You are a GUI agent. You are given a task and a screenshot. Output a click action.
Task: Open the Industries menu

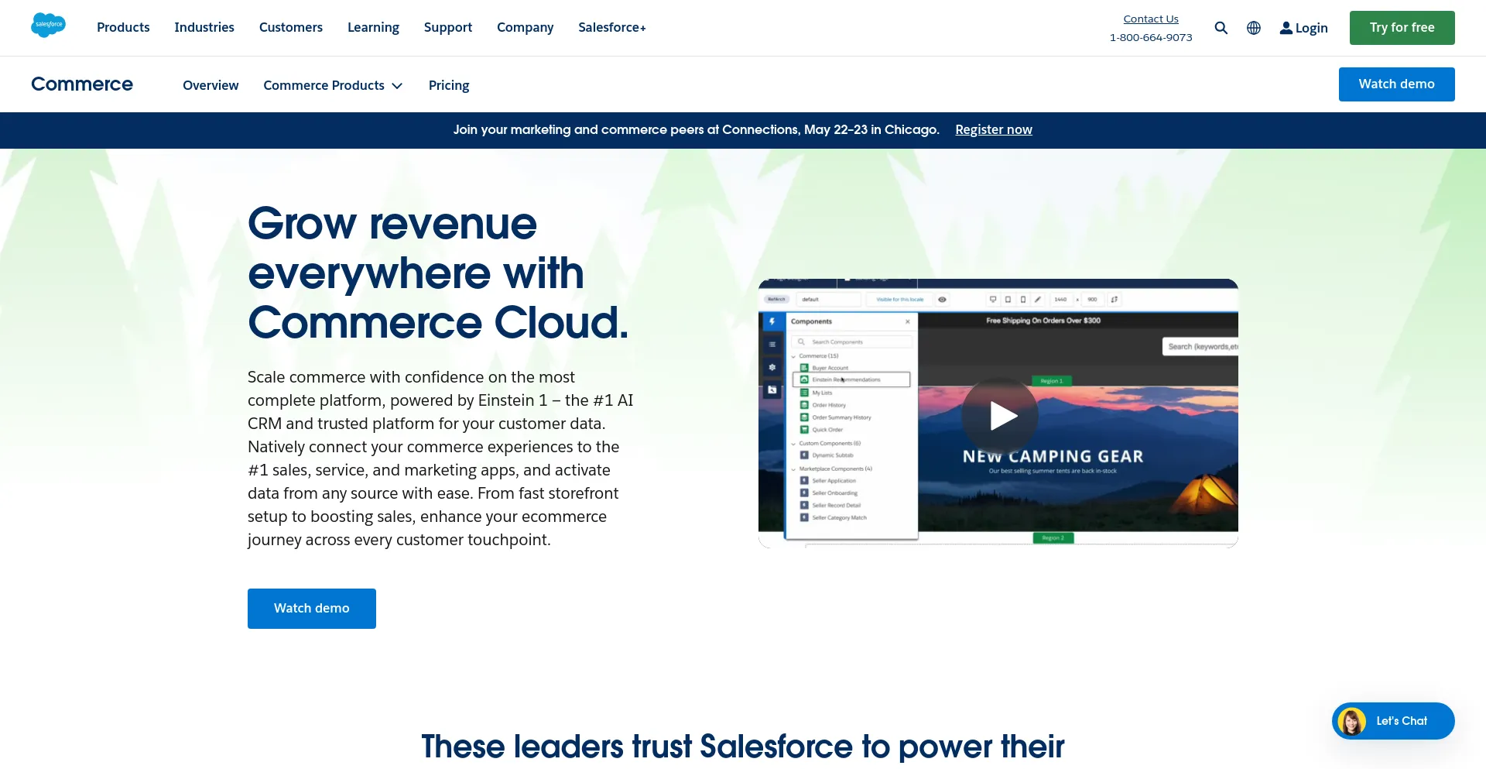[204, 27]
